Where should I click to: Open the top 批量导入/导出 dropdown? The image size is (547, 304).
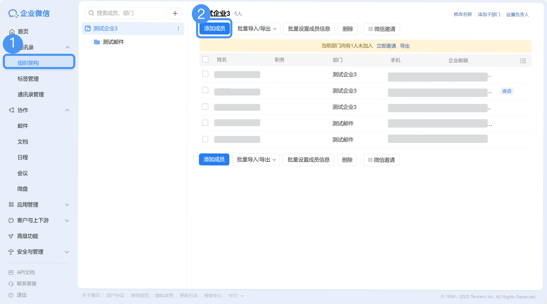click(257, 29)
